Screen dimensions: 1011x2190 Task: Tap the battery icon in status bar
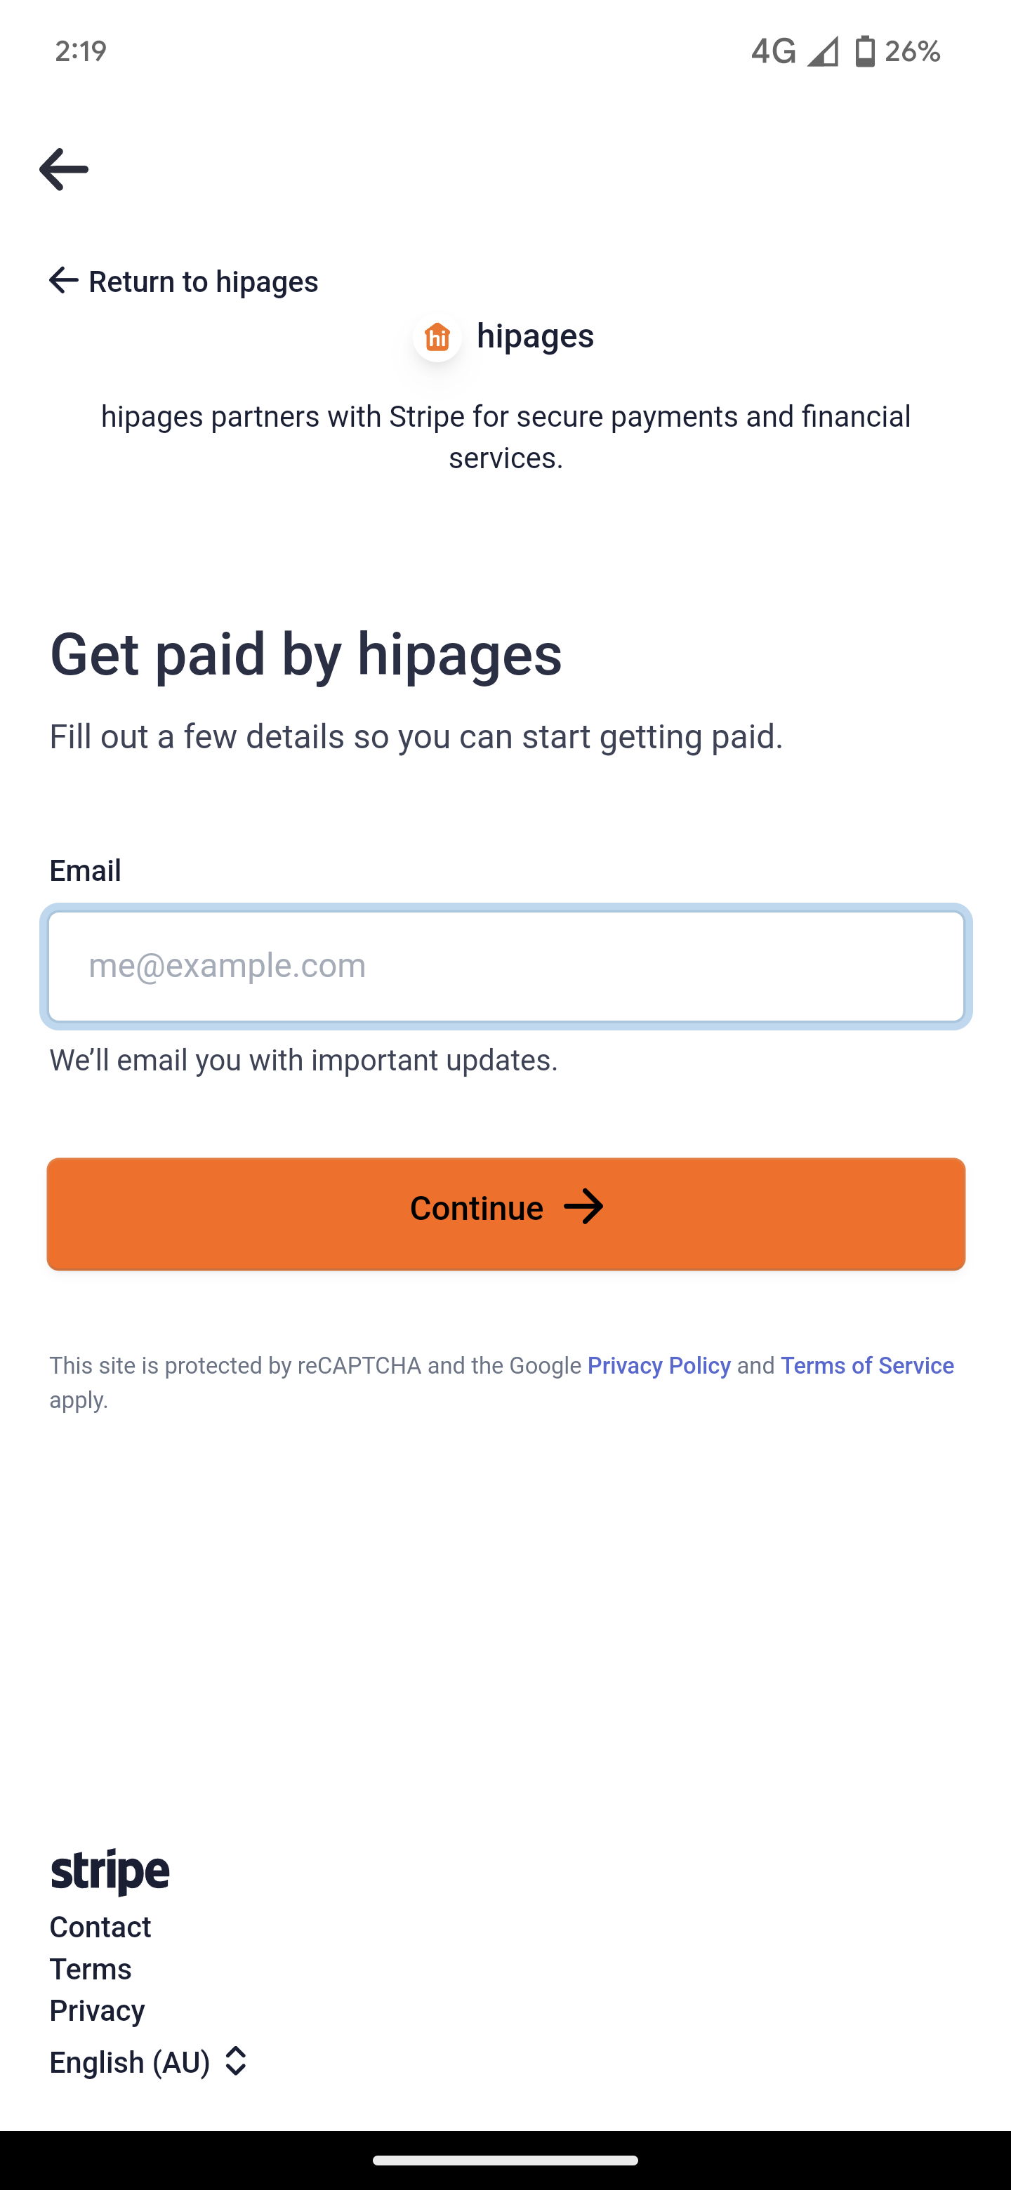pos(865,52)
